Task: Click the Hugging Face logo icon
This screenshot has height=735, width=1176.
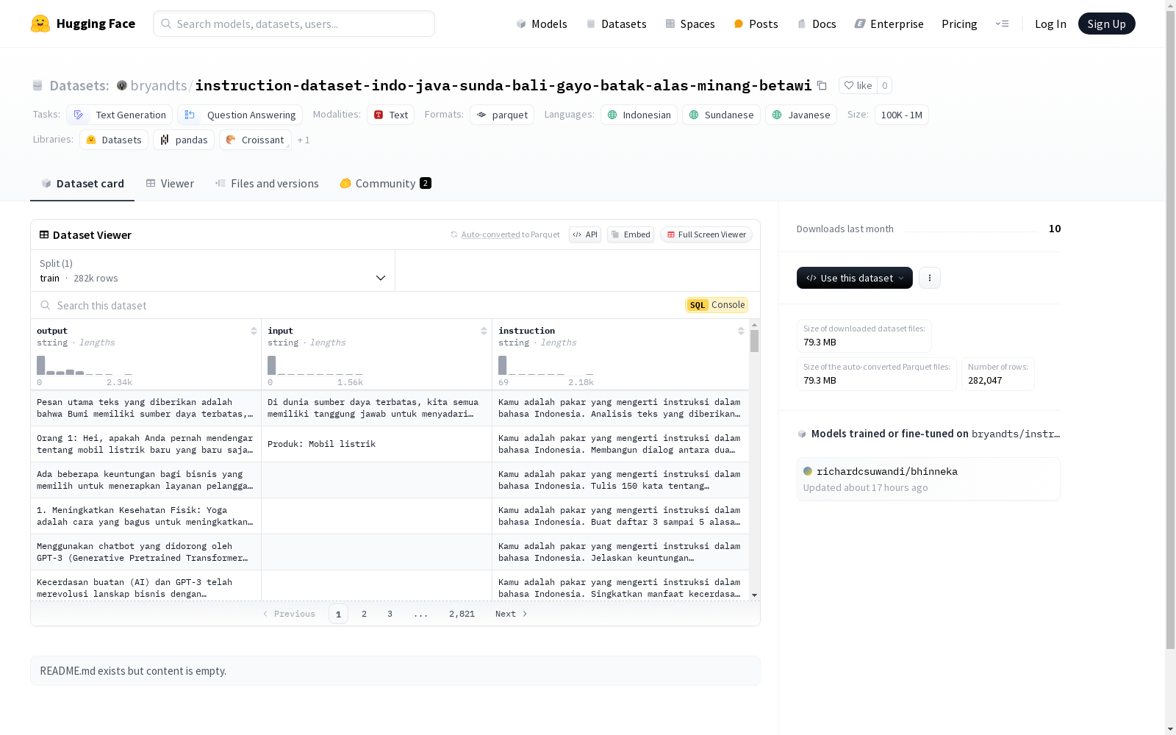Action: coord(40,24)
